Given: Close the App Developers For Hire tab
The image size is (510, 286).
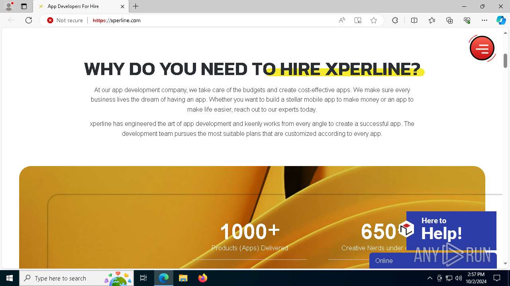Looking at the screenshot, I should (x=122, y=6).
